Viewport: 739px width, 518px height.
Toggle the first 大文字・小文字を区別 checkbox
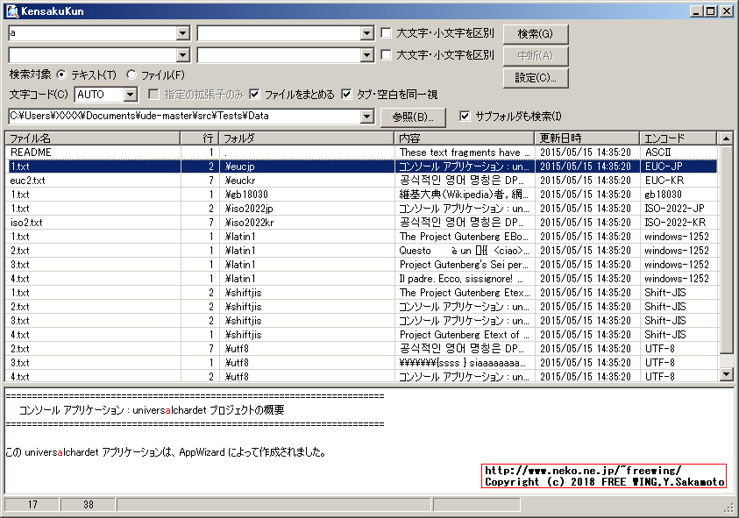(x=386, y=33)
